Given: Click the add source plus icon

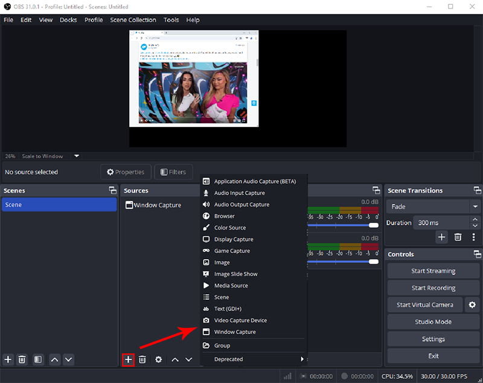Looking at the screenshot, I should [x=128, y=359].
